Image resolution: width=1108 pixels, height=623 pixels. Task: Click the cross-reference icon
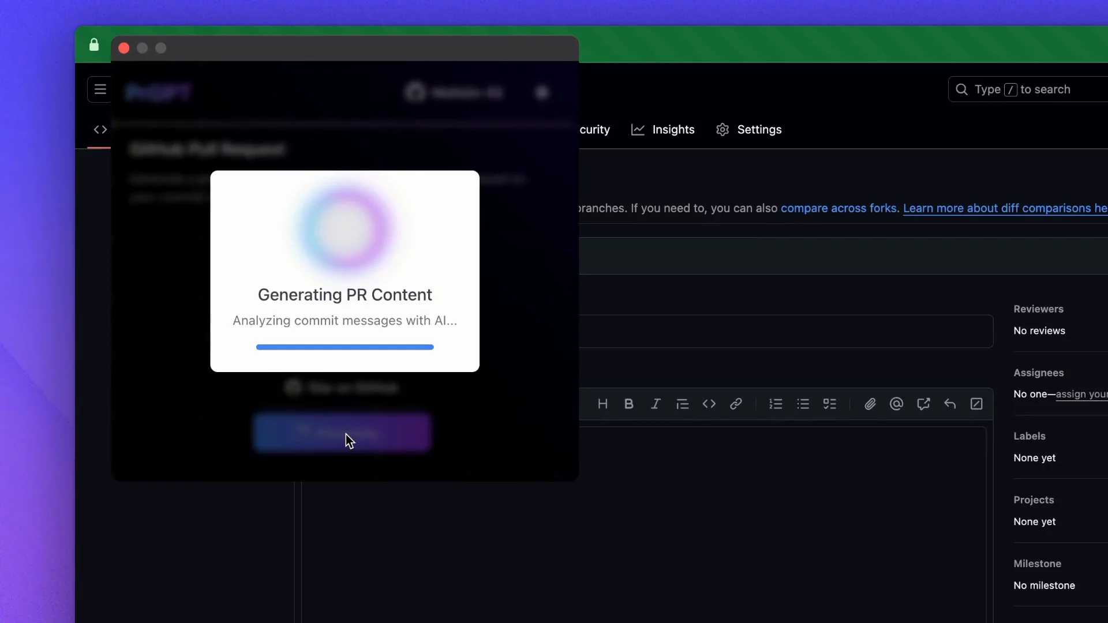point(923,404)
